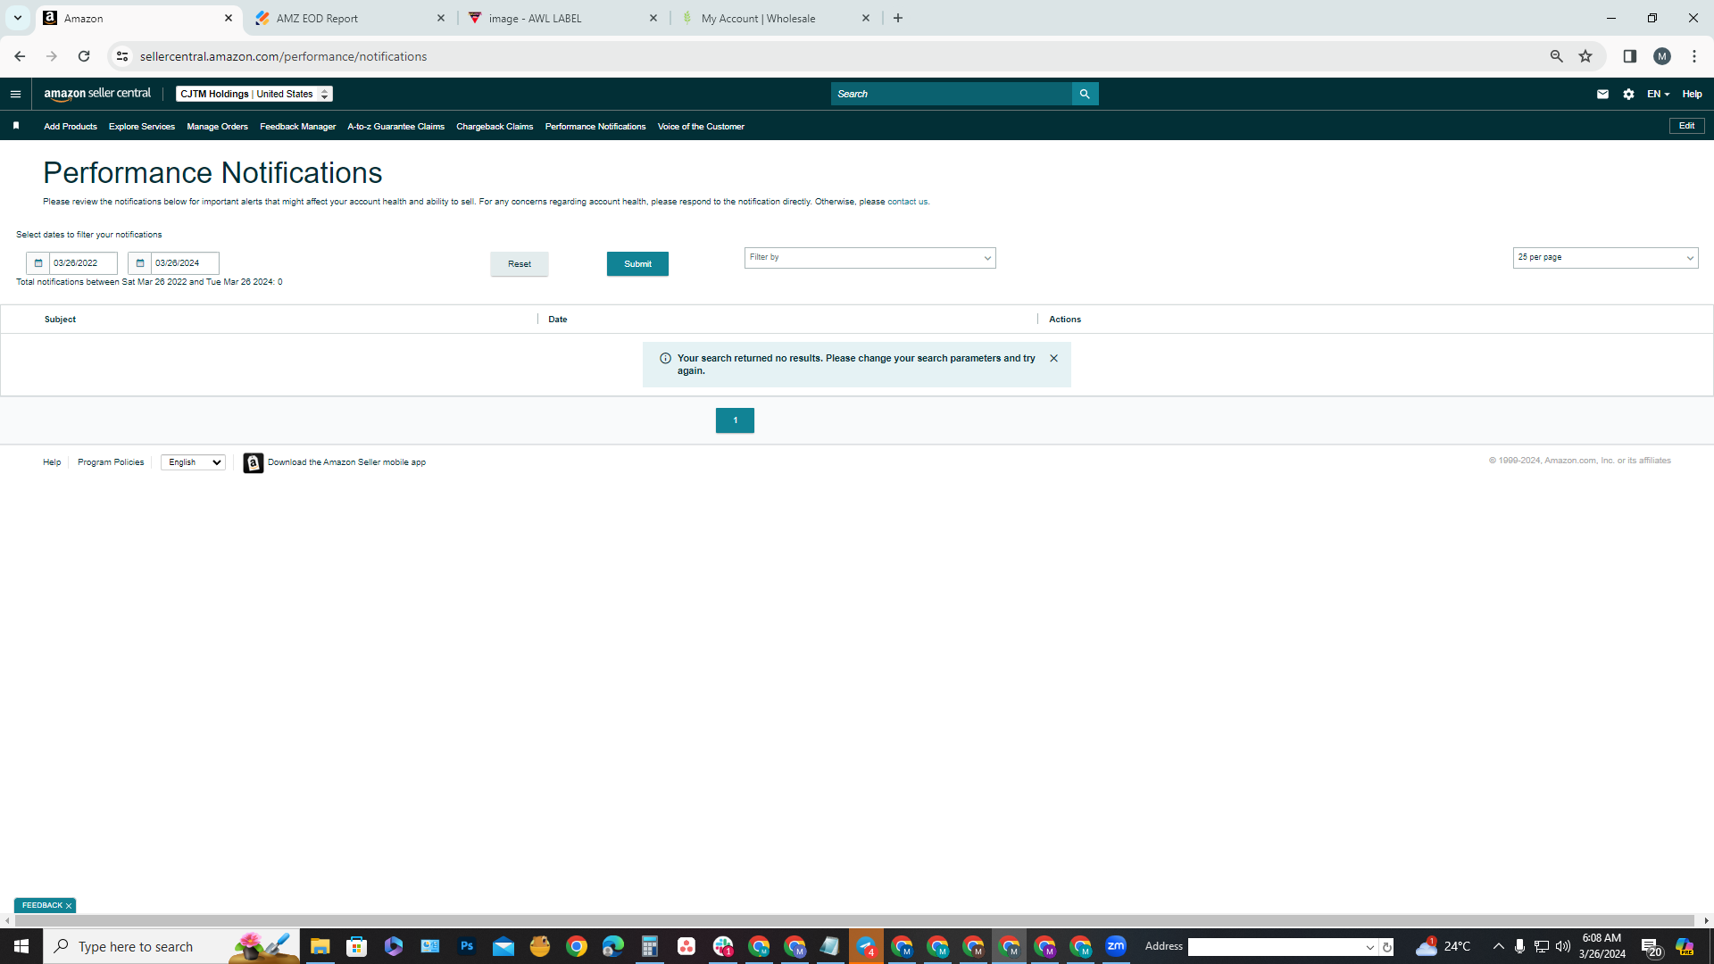Open Help in the top bar
1714x964 pixels.
pos(1692,94)
